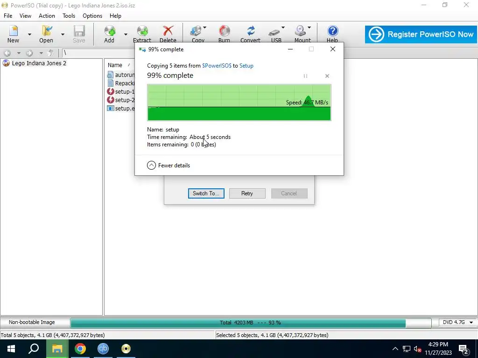Image resolution: width=478 pixels, height=358 pixels.
Task: Expand the dropdown arrow beside Open
Action: point(63,34)
